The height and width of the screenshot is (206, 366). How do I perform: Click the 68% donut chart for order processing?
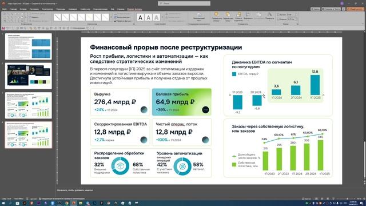pos(120,166)
